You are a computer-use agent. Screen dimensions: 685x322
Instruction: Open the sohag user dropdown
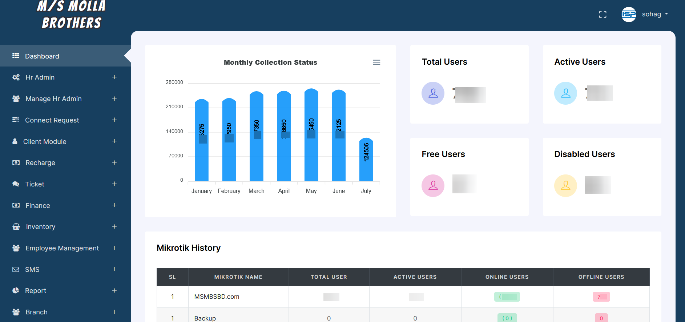click(x=655, y=14)
